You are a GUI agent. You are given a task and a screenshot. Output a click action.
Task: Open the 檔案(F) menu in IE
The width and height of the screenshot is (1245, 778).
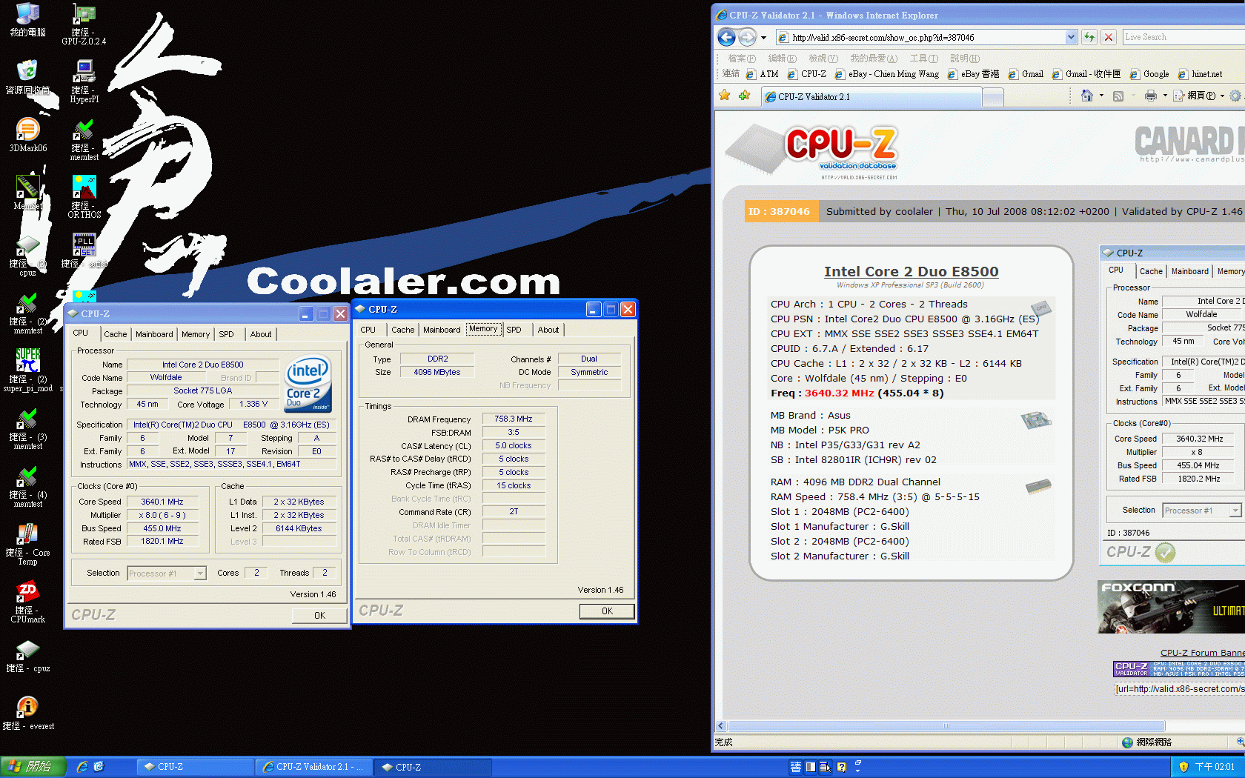[742, 59]
